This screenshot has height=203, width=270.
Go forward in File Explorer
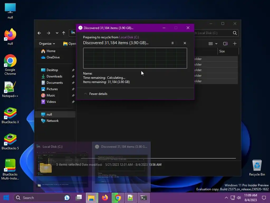[49, 33]
